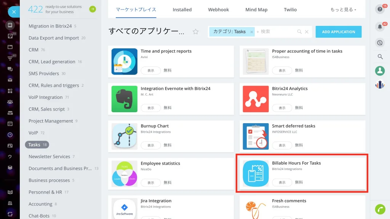The width and height of the screenshot is (390, 219).
Task: Click the green phone call button
Action: [x=380, y=209]
